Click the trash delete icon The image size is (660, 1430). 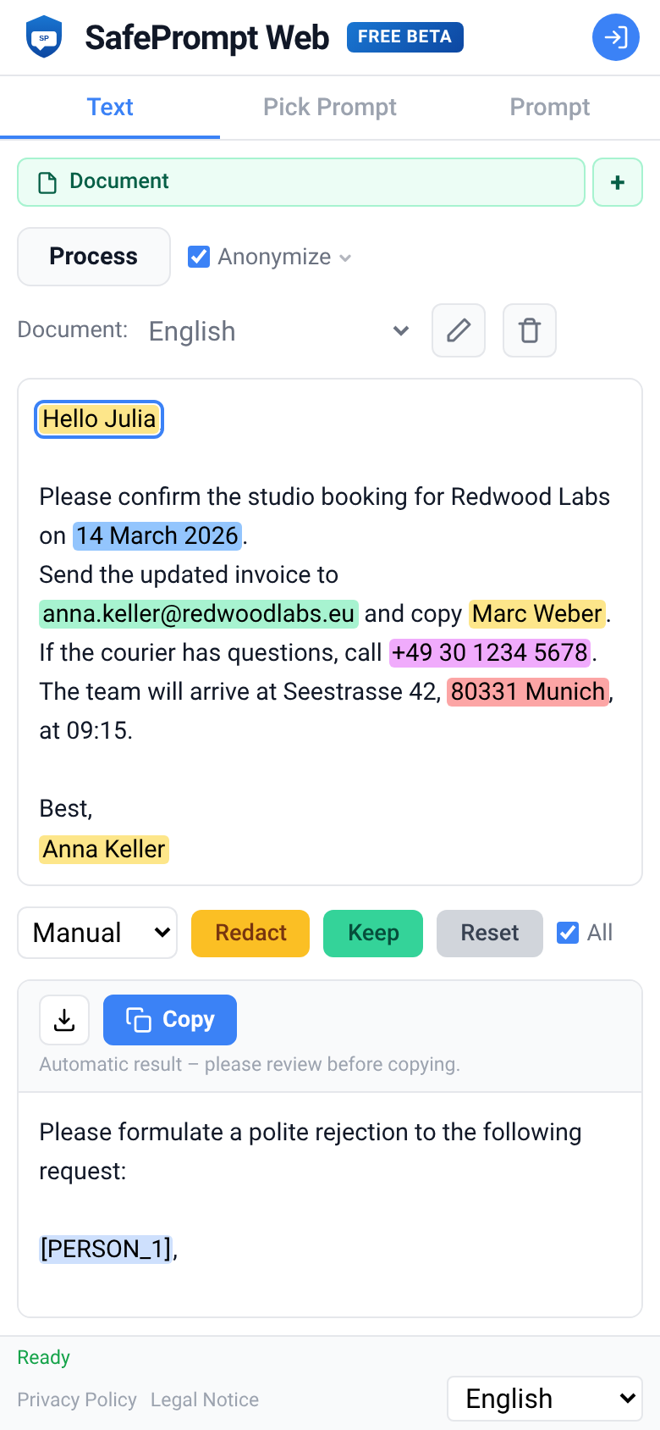pos(530,330)
